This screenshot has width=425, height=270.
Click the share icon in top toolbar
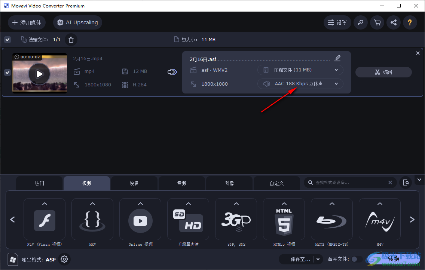[x=394, y=22]
